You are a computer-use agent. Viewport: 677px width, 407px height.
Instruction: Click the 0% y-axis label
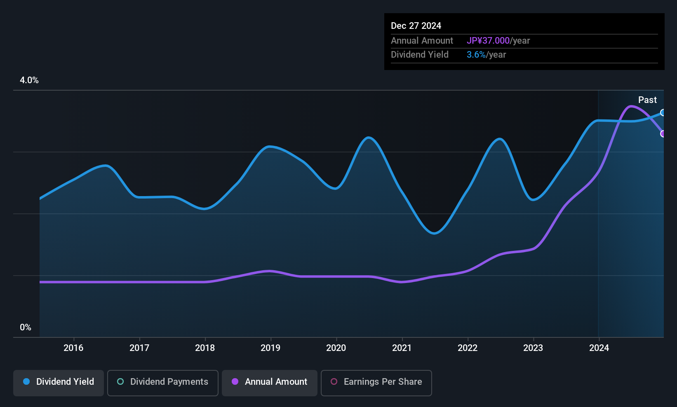tap(26, 327)
